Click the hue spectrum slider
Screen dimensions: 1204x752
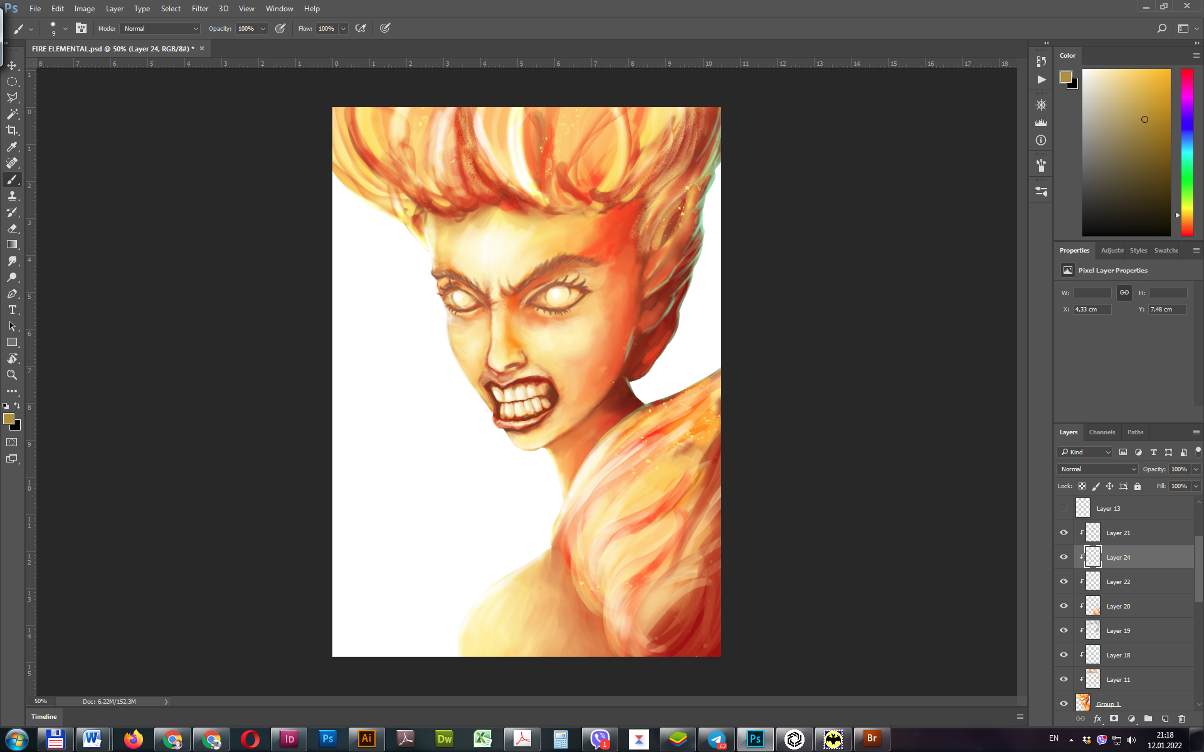1187,152
